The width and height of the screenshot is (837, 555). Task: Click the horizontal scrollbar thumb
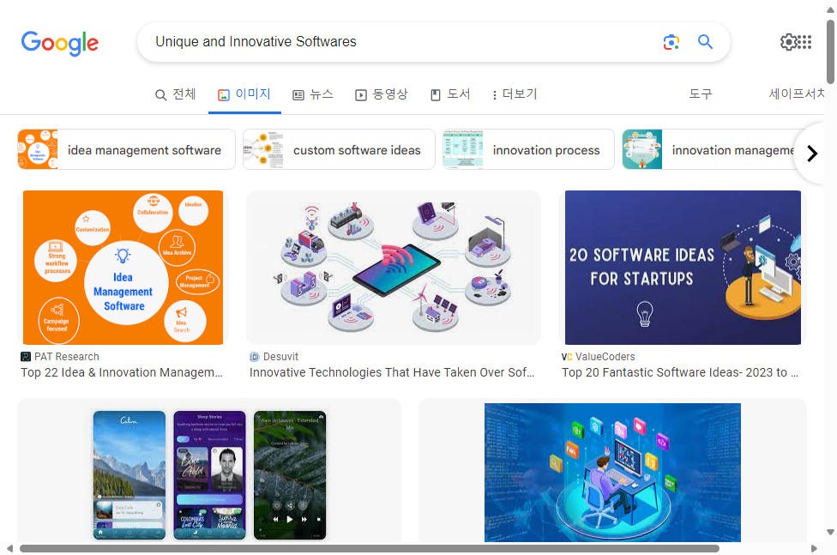(x=370, y=549)
